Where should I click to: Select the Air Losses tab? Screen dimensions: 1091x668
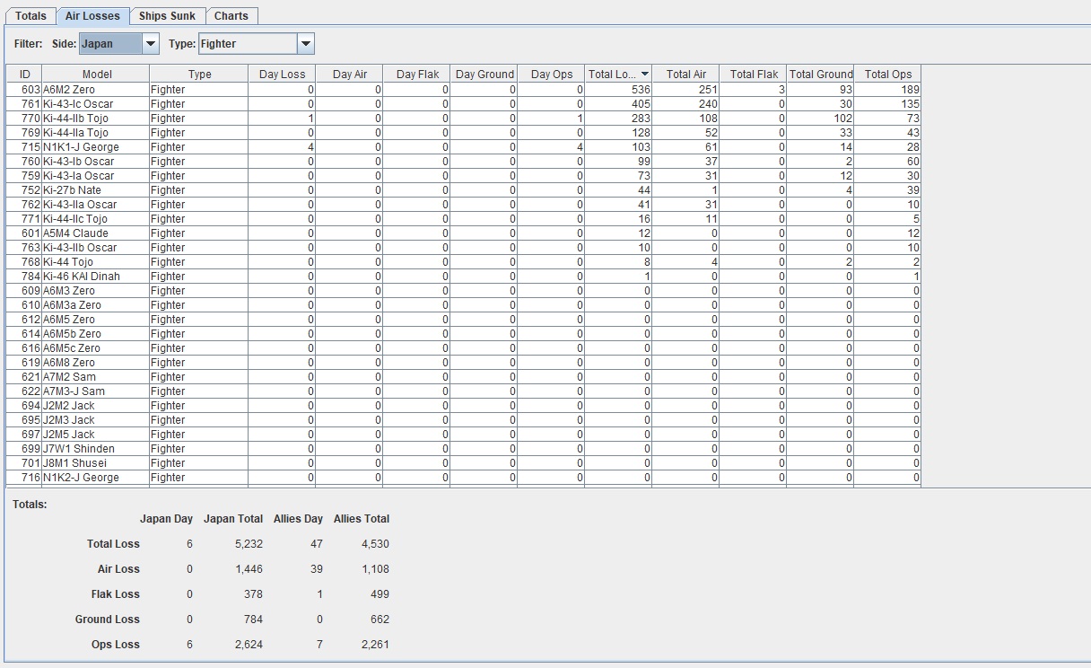coord(92,16)
